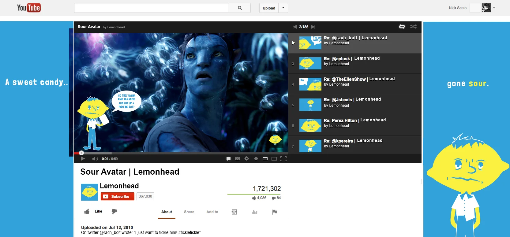Toggle playlist shuffle mode
The image size is (510, 237).
point(413,27)
